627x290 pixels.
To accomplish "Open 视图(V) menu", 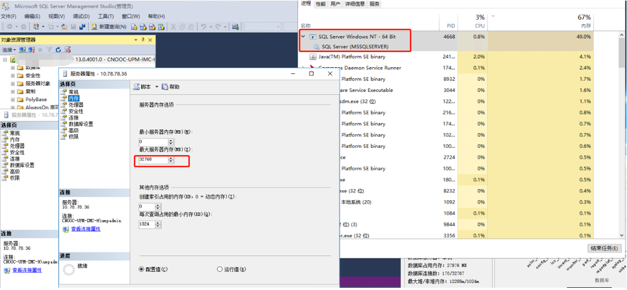I will [x=56, y=16].
